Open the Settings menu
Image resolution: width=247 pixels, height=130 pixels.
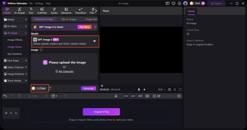click(39, 3)
